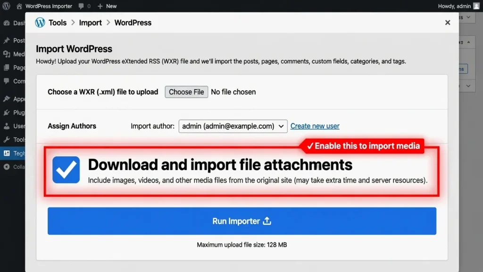Go to Tools in breadcrumb
This screenshot has width=483, height=272.
(x=58, y=23)
